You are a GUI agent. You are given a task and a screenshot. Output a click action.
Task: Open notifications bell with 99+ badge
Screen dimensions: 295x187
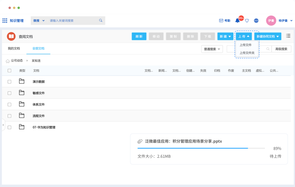pos(238,21)
